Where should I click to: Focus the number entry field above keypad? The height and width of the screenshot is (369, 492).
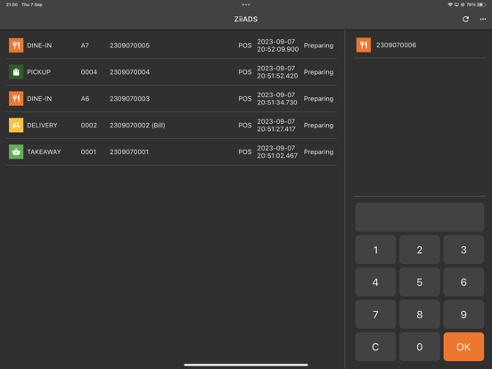tap(420, 217)
